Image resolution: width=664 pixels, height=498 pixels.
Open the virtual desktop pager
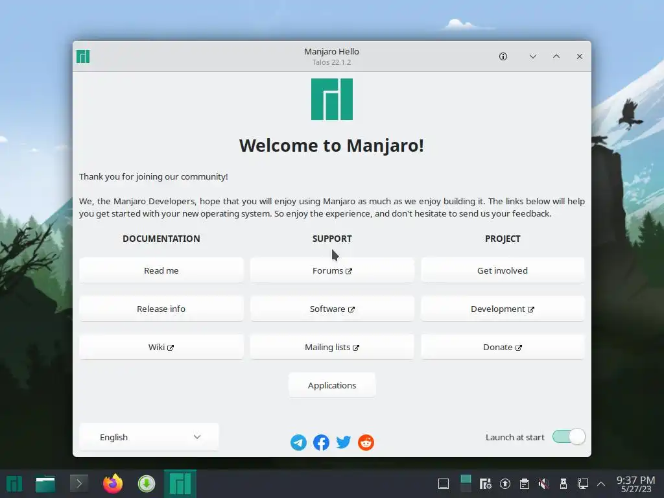[x=466, y=484]
